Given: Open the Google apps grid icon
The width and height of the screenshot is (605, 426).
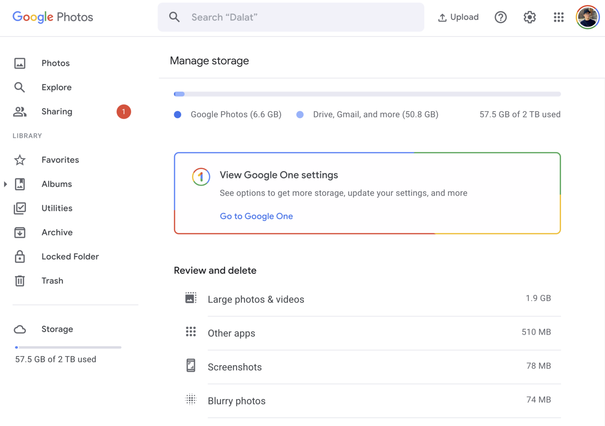Looking at the screenshot, I should (x=559, y=17).
